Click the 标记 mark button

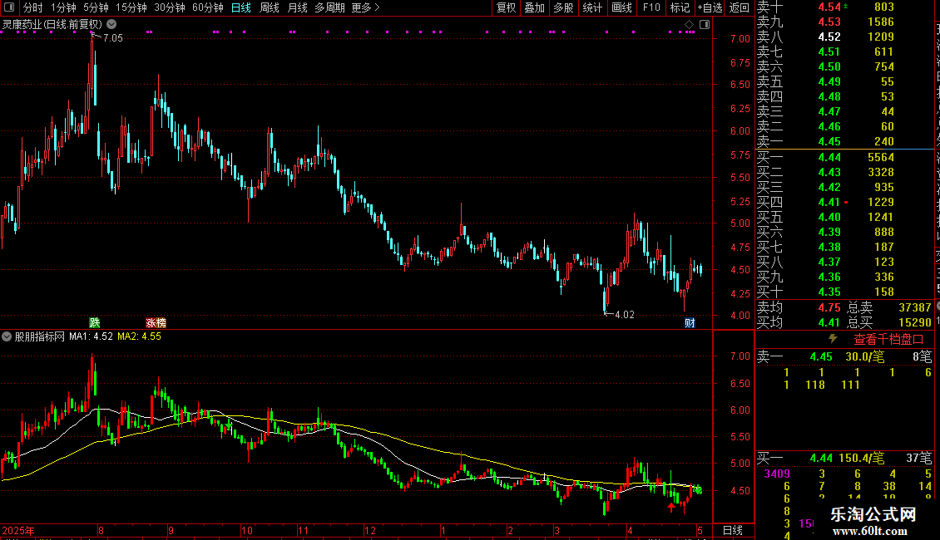coord(680,7)
